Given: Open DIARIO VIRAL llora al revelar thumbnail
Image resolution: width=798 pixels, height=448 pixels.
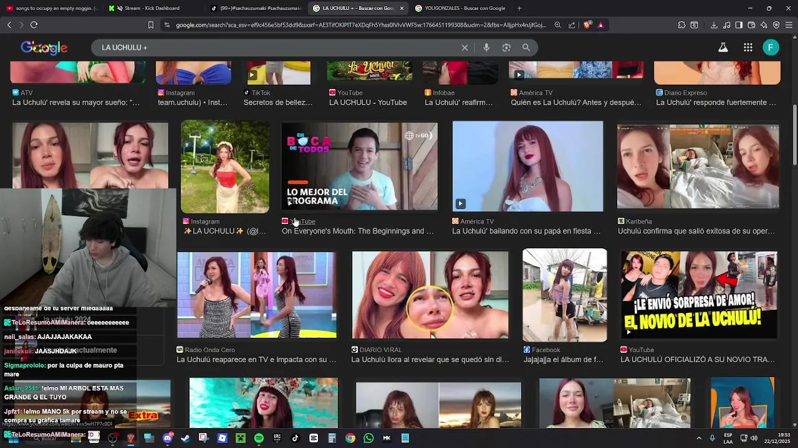Looking at the screenshot, I should [430, 295].
